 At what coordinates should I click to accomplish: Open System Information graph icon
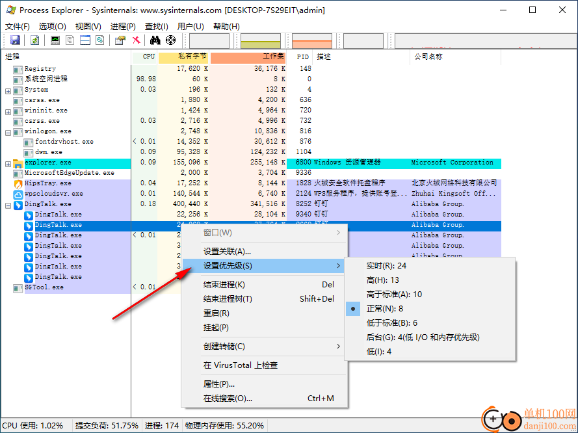point(55,40)
